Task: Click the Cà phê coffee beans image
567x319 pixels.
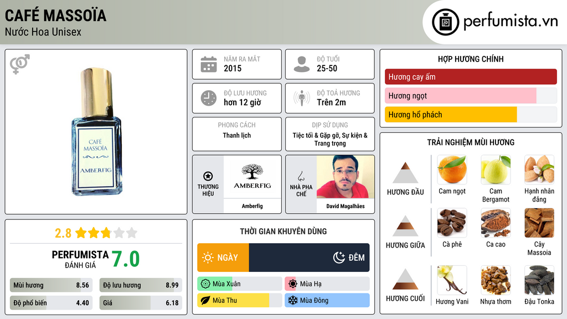Action: (x=452, y=223)
